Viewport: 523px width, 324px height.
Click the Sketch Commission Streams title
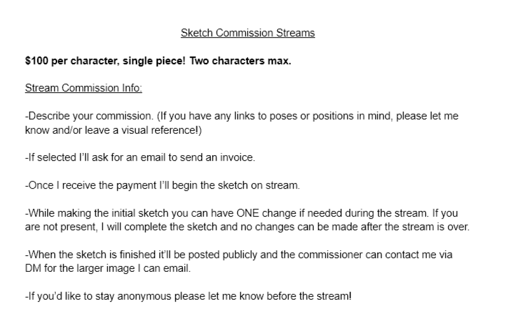point(247,33)
